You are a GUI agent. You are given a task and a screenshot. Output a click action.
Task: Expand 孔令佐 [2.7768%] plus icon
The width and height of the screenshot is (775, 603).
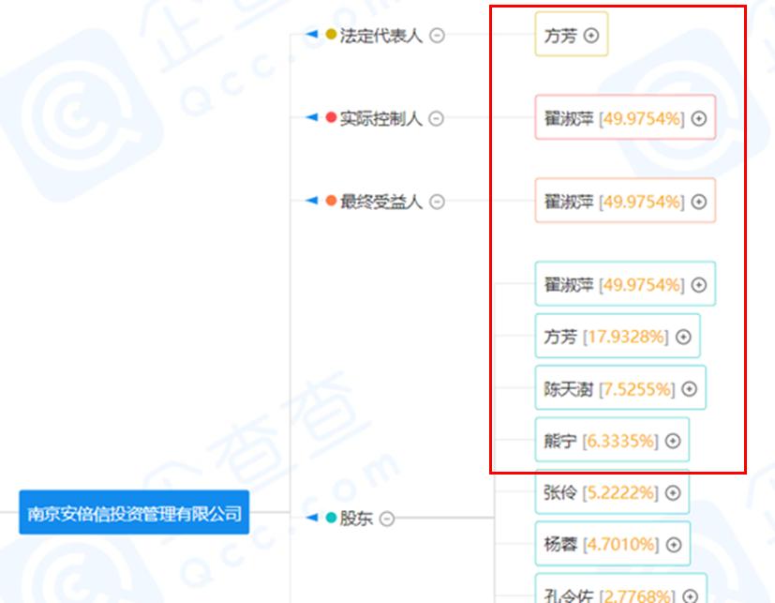point(690,596)
